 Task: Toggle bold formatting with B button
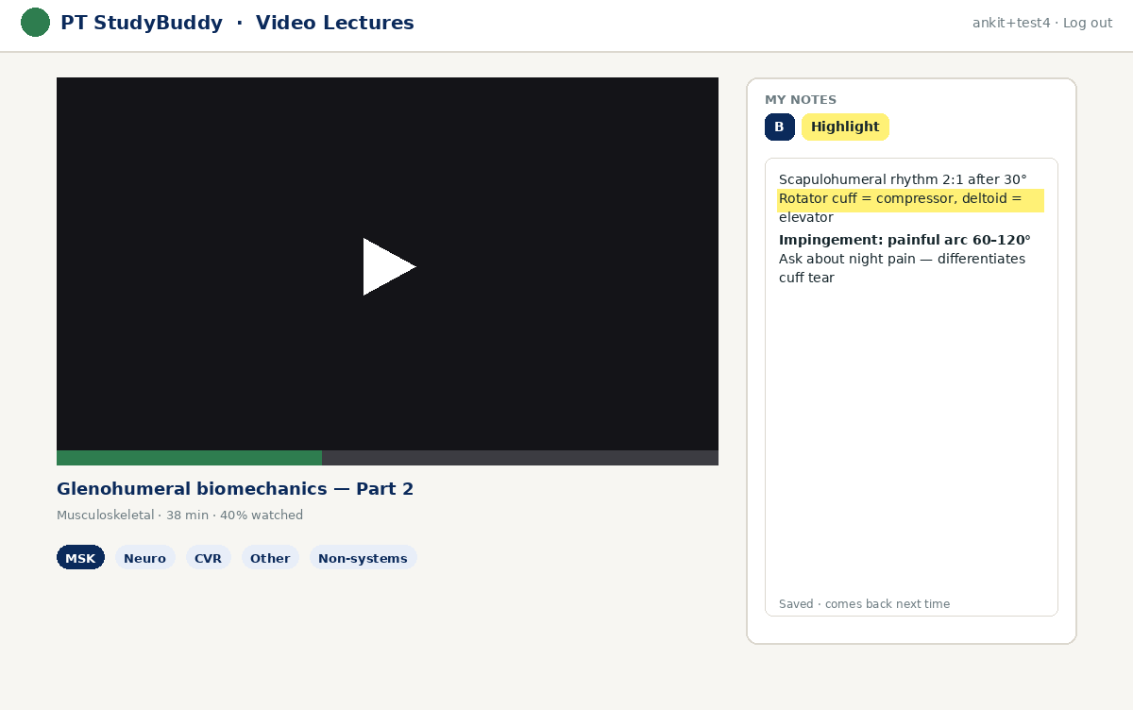(x=780, y=127)
